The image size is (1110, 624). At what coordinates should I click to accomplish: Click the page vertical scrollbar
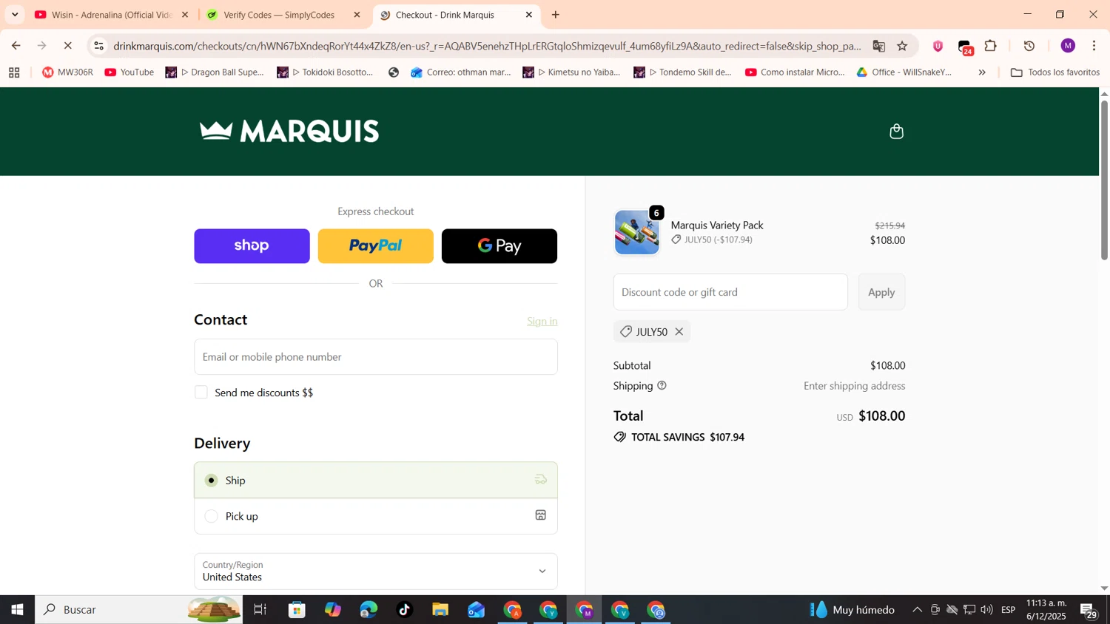point(1104,180)
